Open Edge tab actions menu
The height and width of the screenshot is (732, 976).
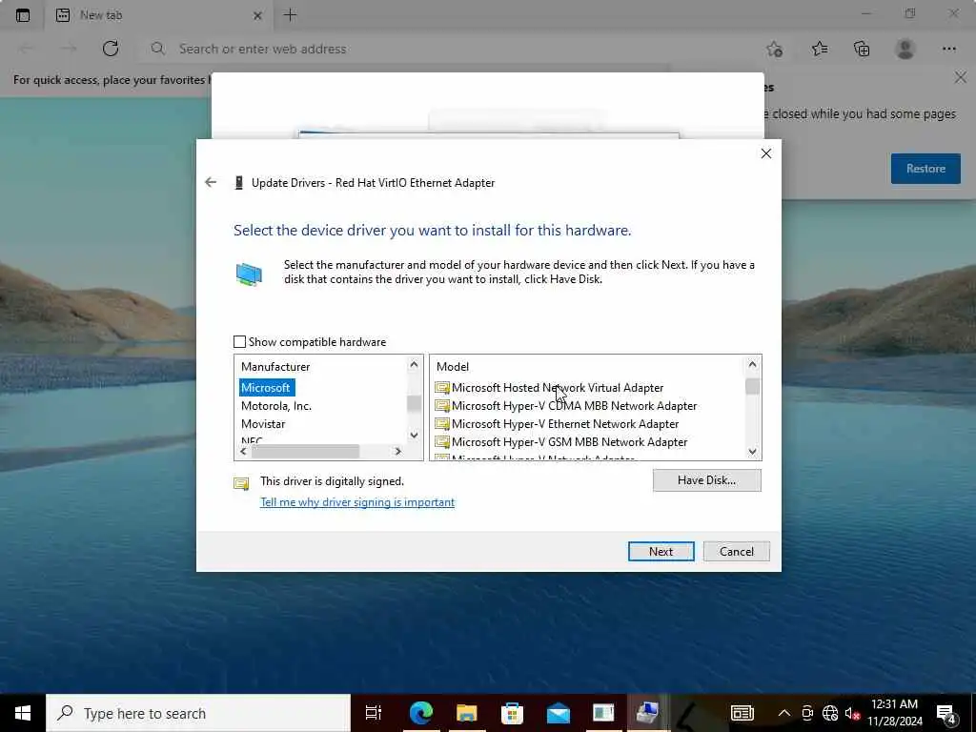23,15
